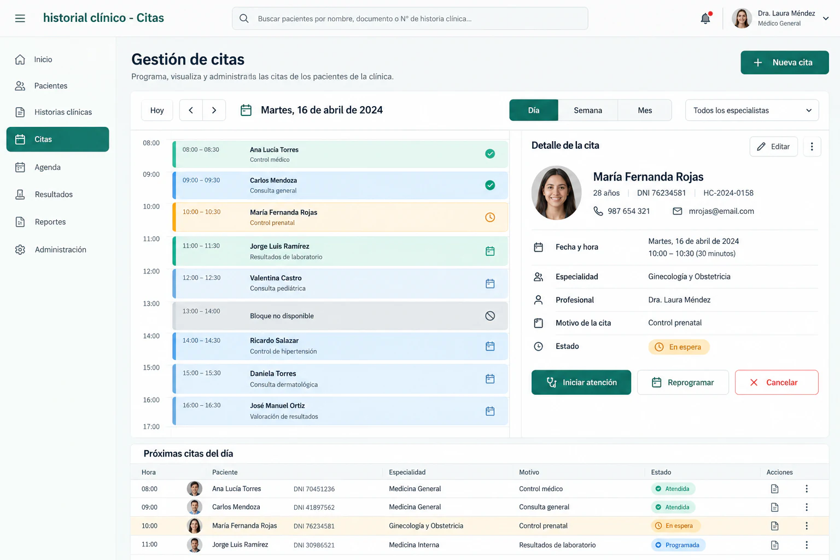Click the Hoy button

tap(157, 110)
